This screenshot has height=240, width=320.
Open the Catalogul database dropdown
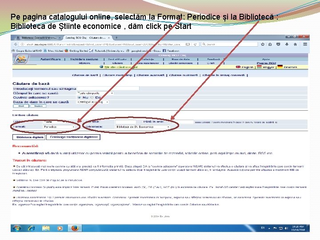93,102
